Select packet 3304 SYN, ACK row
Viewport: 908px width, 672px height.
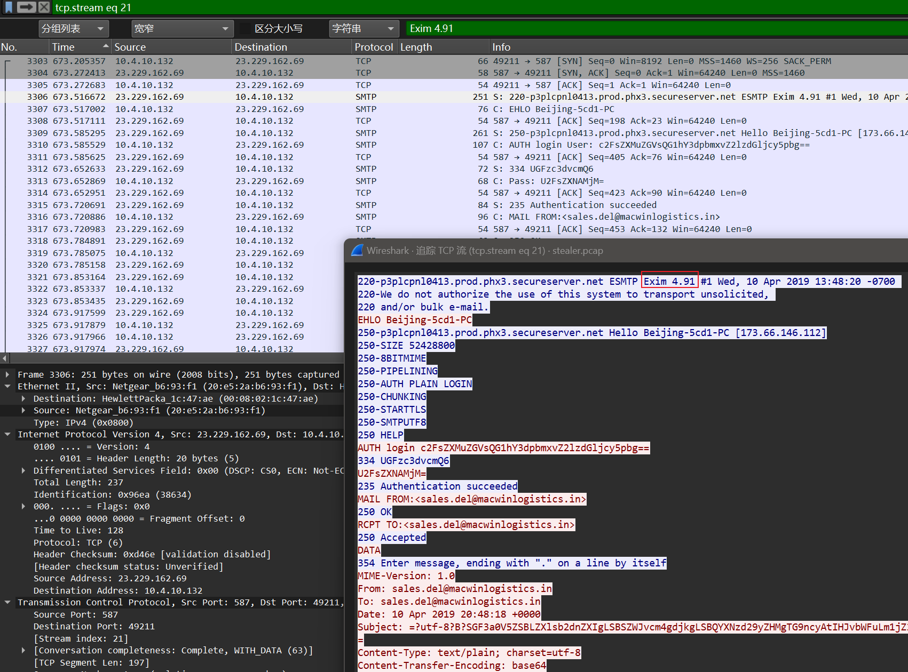454,73
